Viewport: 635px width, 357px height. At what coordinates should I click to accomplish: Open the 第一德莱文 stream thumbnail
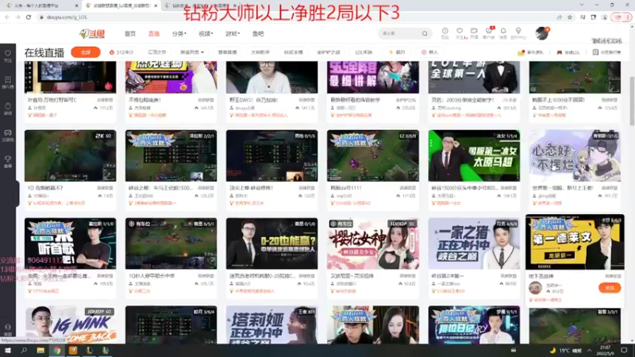575,242
